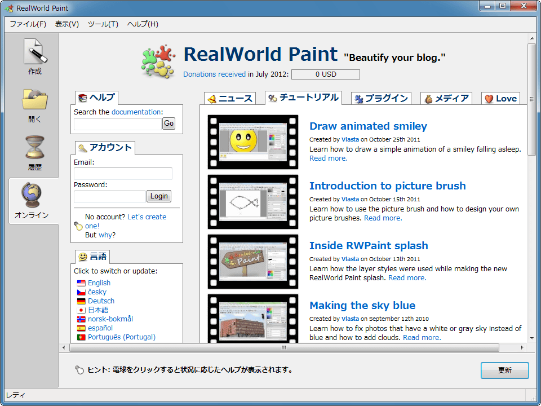Focus the Password input field

point(110,196)
